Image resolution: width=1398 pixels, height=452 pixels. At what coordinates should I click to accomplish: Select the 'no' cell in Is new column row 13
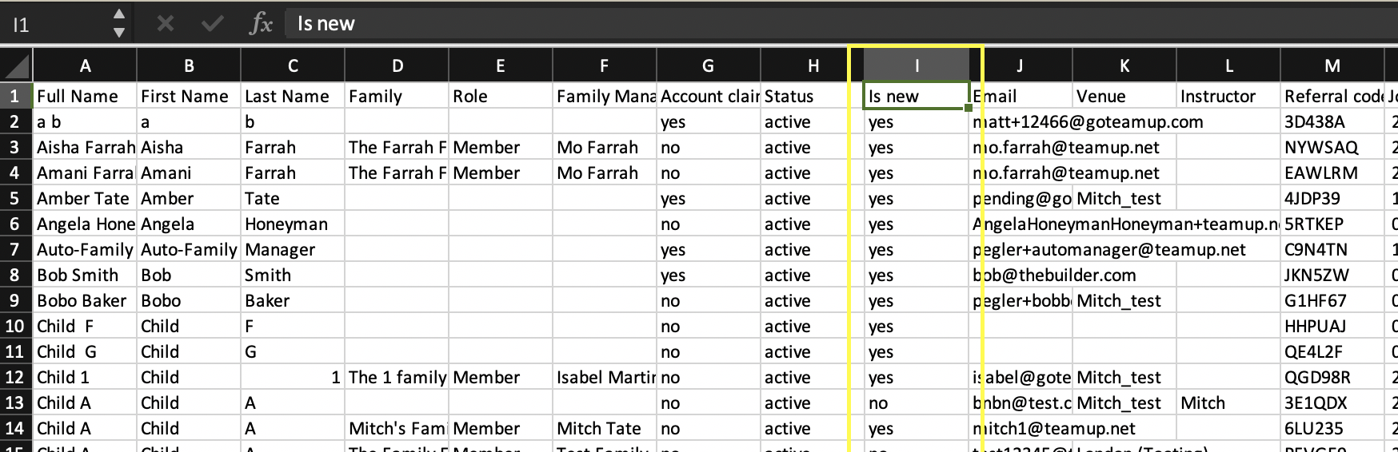917,402
